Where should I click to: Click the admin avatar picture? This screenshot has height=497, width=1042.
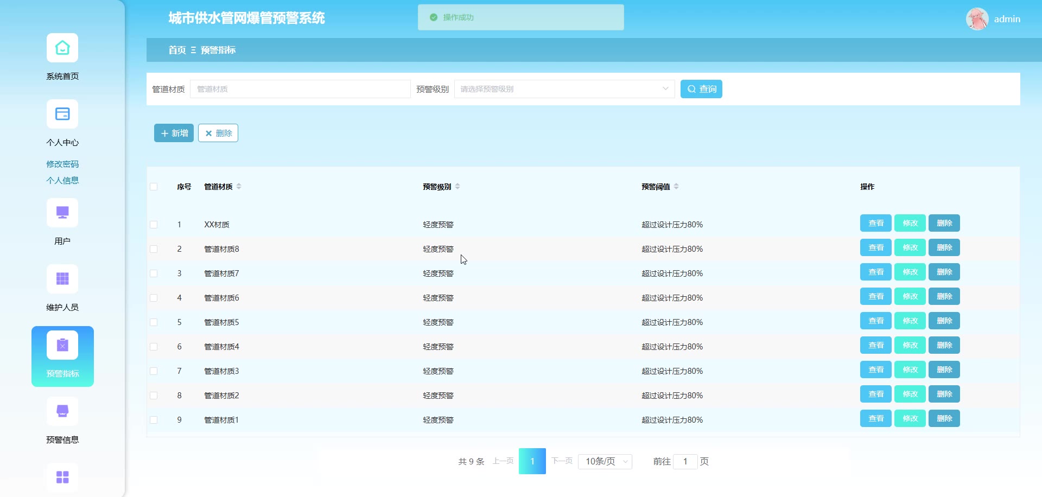(977, 19)
